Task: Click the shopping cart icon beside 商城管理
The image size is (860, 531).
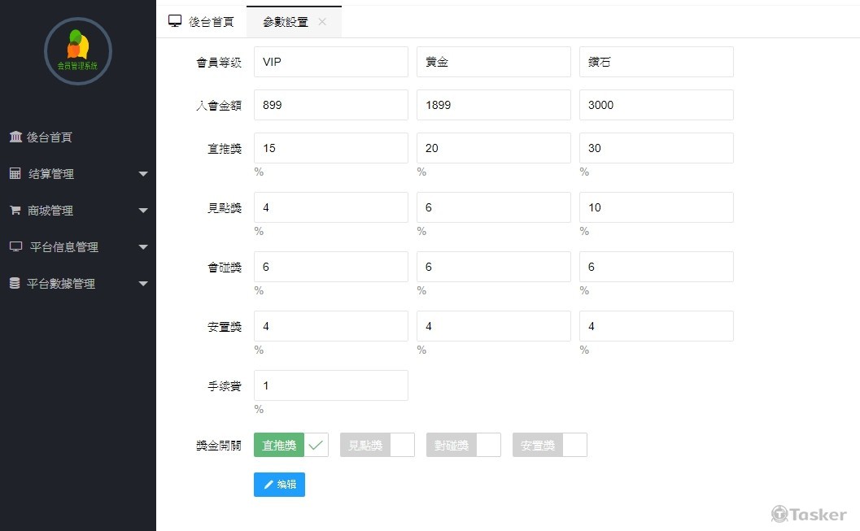Action: click(15, 211)
